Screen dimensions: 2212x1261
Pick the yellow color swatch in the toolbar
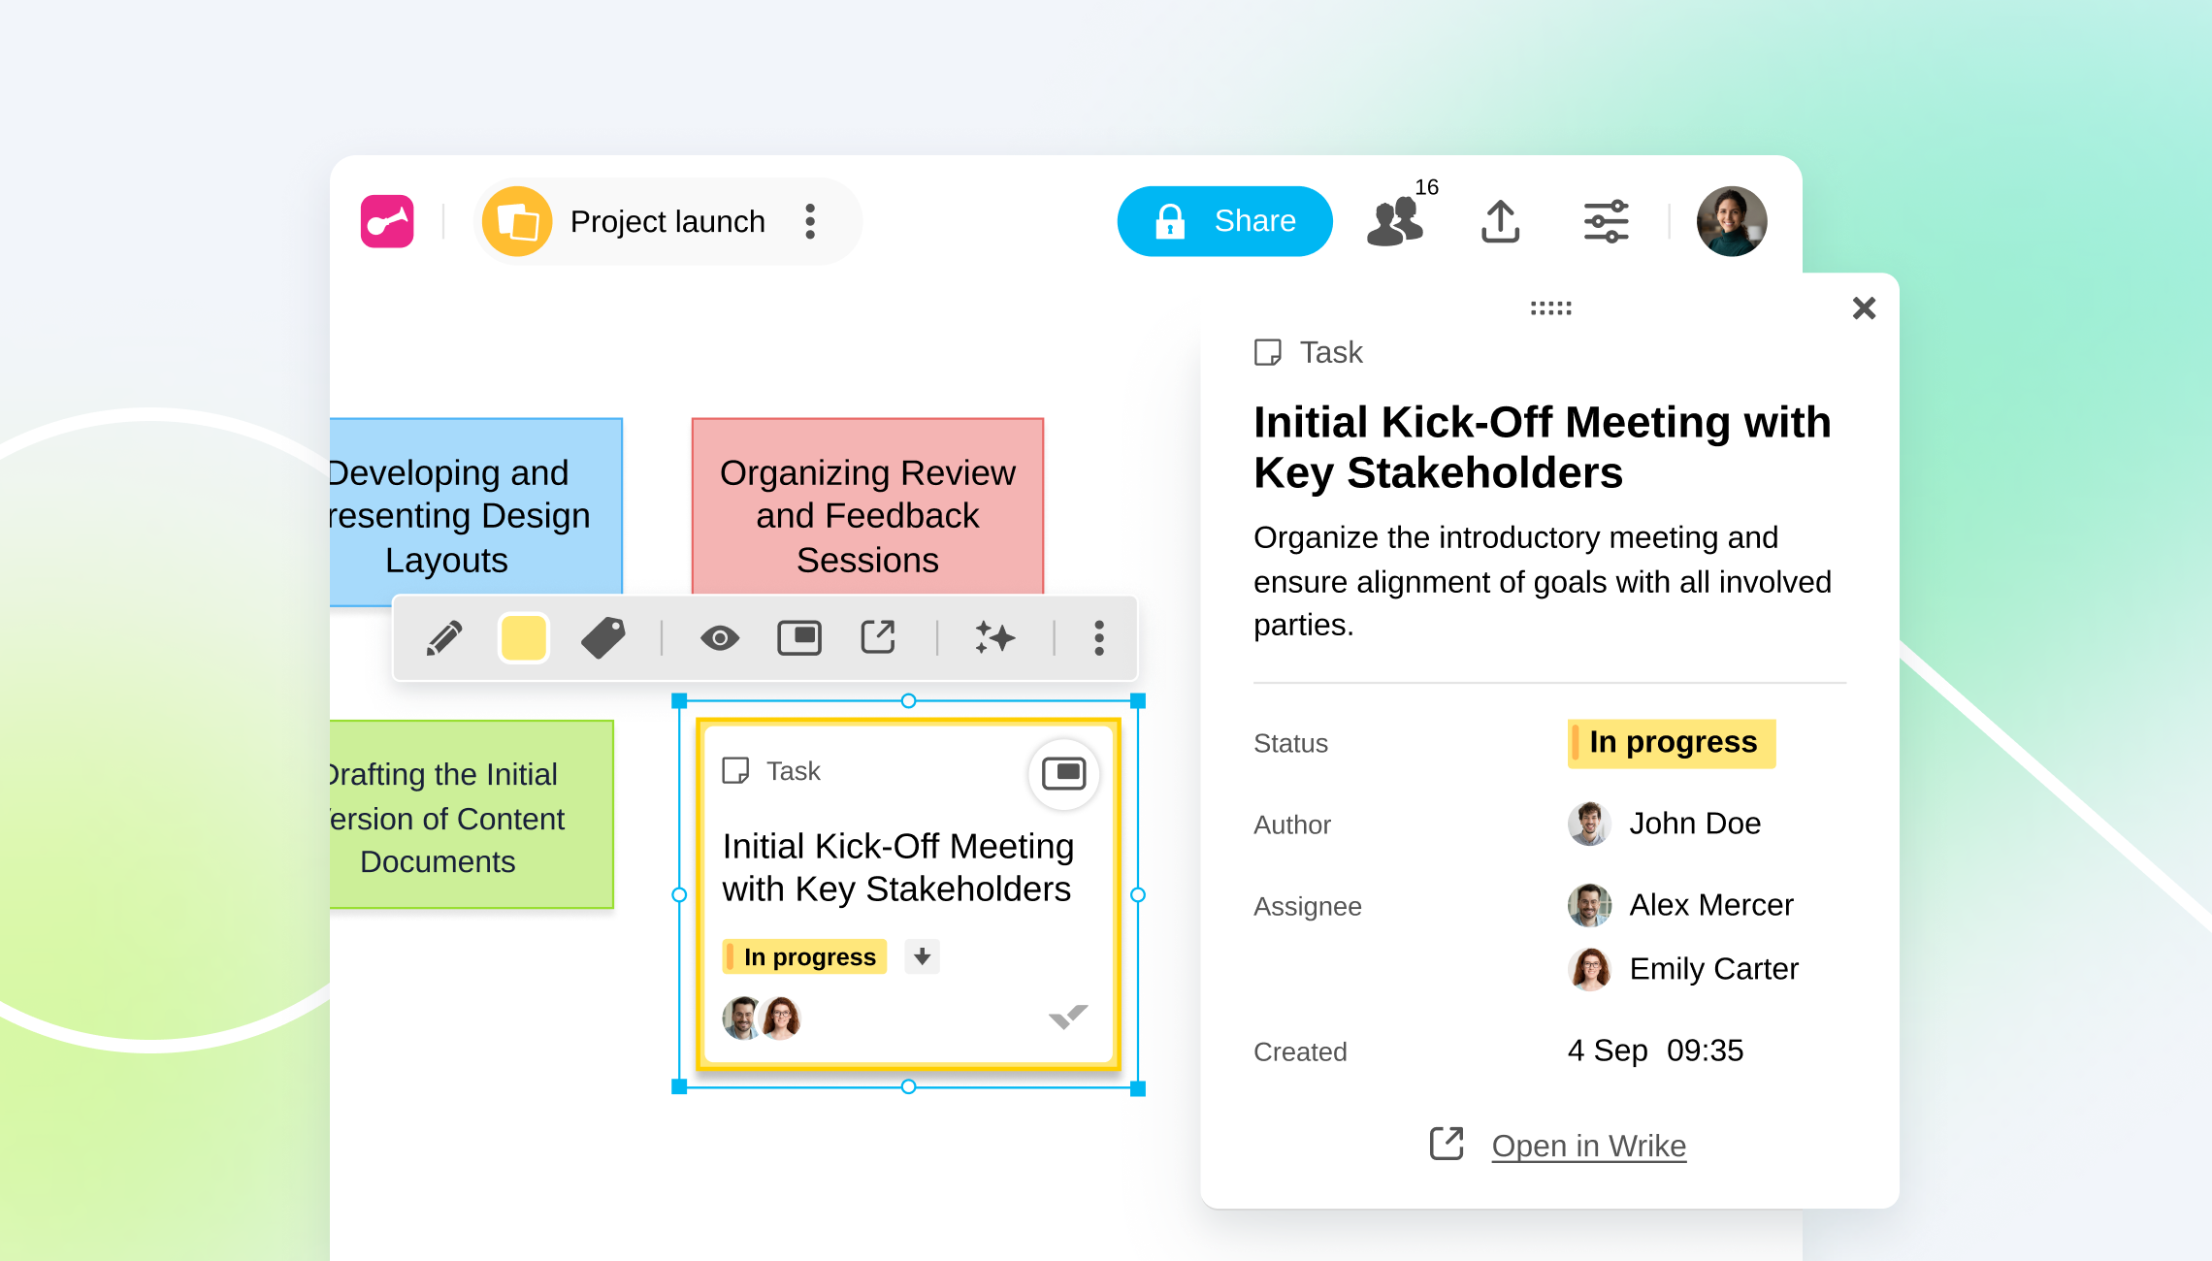click(523, 638)
